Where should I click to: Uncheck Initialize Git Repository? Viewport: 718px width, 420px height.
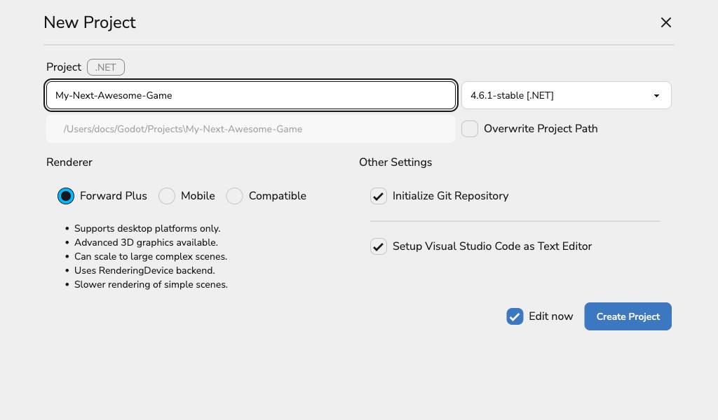pos(379,196)
